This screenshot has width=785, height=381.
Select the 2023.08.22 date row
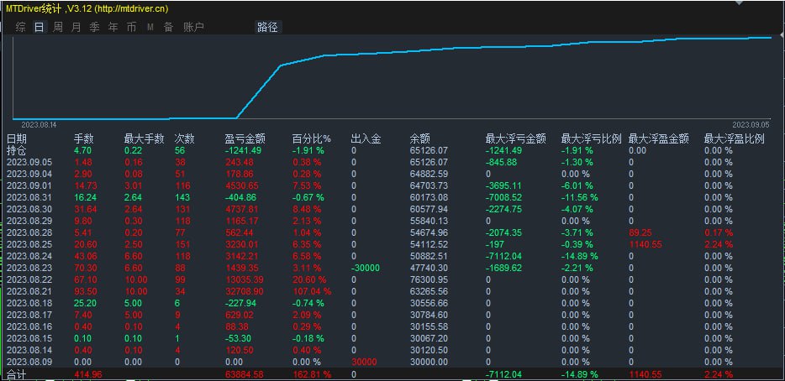click(29, 279)
